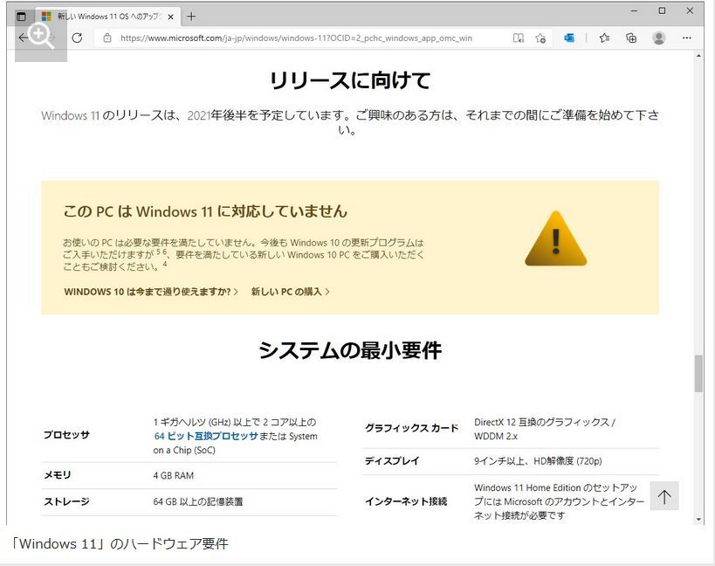Open the Edge settings and more menu
The width and height of the screenshot is (715, 566).
tap(687, 38)
